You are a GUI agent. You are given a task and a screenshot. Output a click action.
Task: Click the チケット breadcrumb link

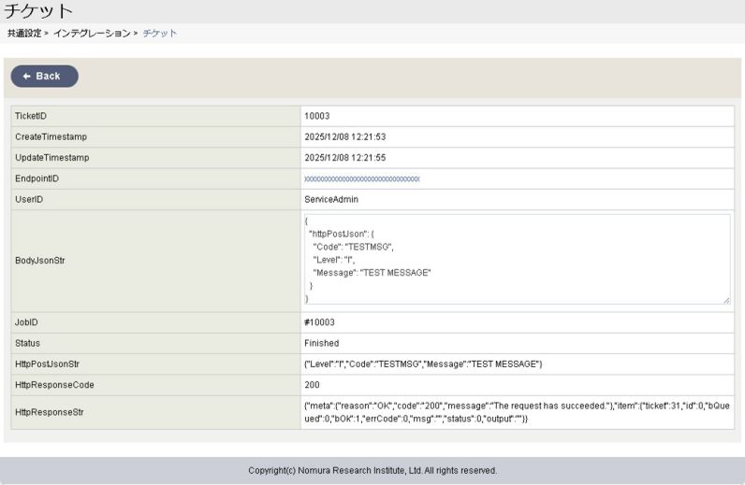(160, 34)
